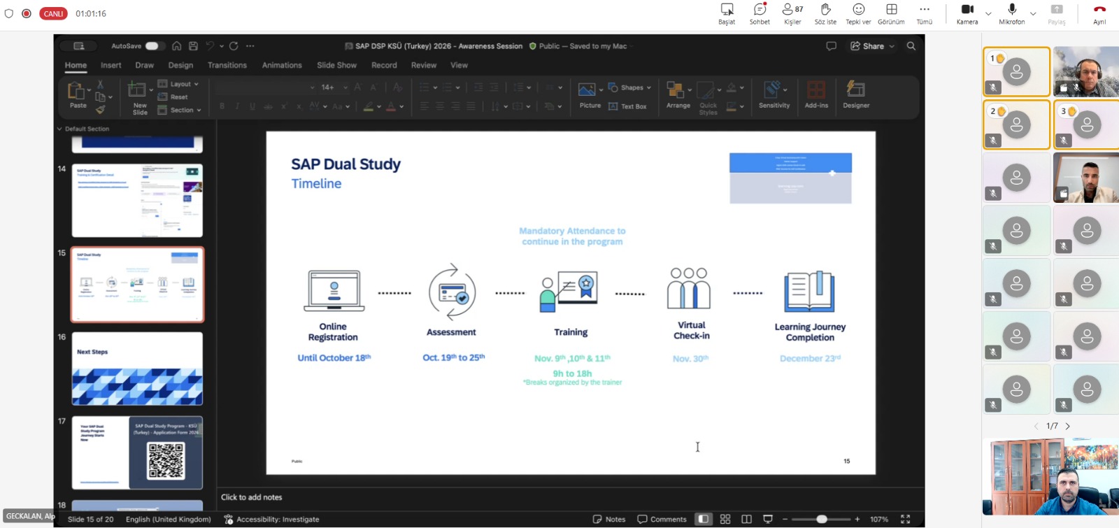Select slide 16 thumbnail Next Steps
1119x528 pixels.
click(x=137, y=369)
